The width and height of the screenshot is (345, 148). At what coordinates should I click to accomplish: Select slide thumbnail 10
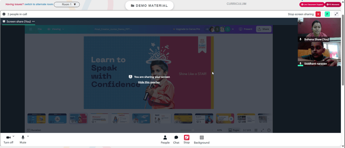click(225, 118)
